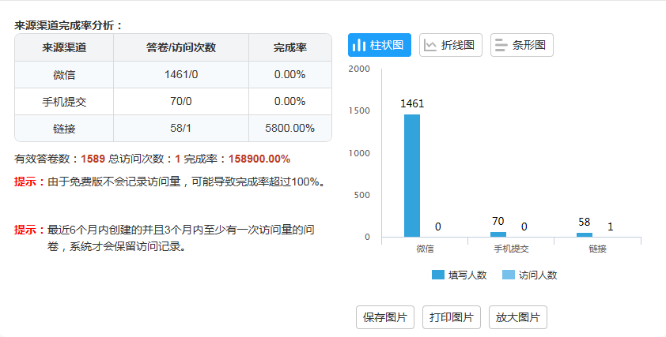
Task: Switch to the 折线图 chart view
Action: (x=451, y=45)
